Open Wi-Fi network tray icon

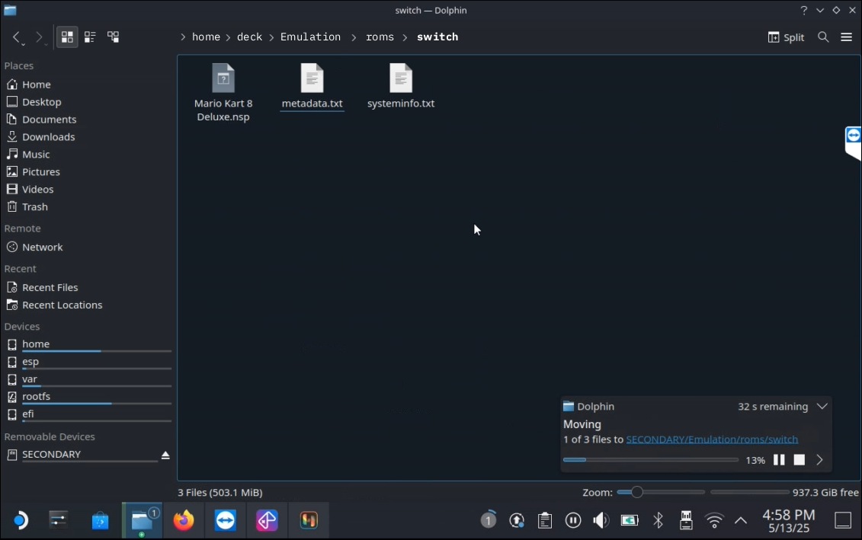pos(714,520)
